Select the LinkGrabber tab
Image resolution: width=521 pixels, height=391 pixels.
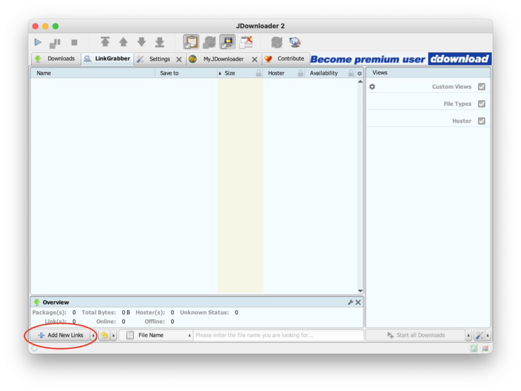click(x=108, y=59)
